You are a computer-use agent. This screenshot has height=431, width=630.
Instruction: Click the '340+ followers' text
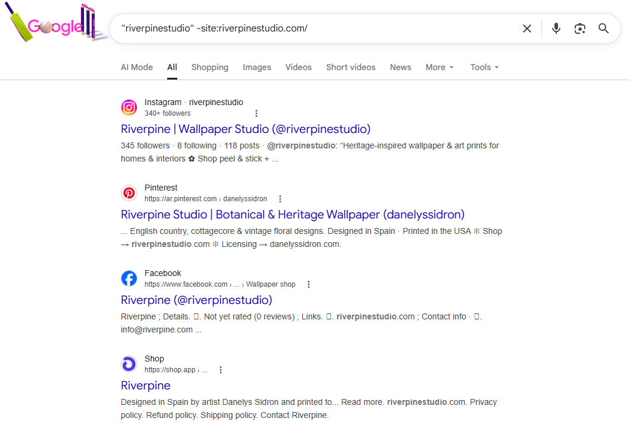[168, 113]
